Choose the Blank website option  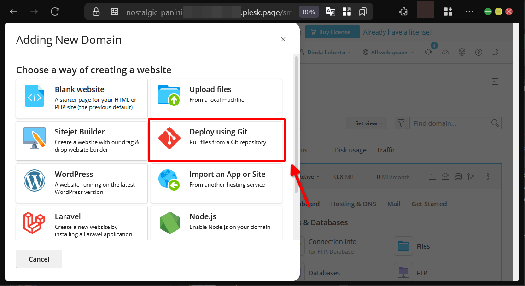(82, 98)
